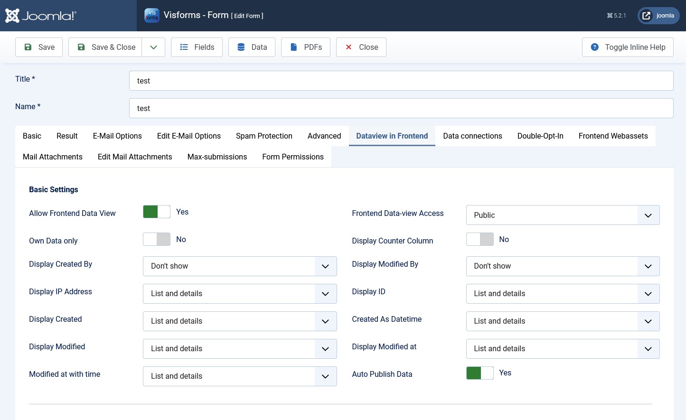Switch to the Spam Protection tab

(x=264, y=136)
